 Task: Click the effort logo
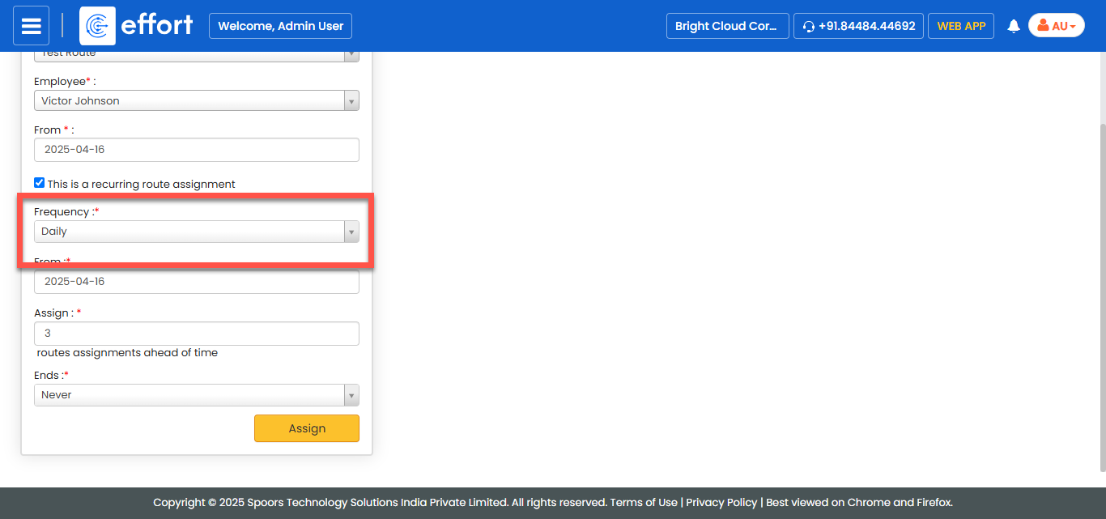pos(137,26)
